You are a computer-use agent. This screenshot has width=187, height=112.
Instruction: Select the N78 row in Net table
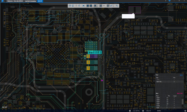pos(169,108)
